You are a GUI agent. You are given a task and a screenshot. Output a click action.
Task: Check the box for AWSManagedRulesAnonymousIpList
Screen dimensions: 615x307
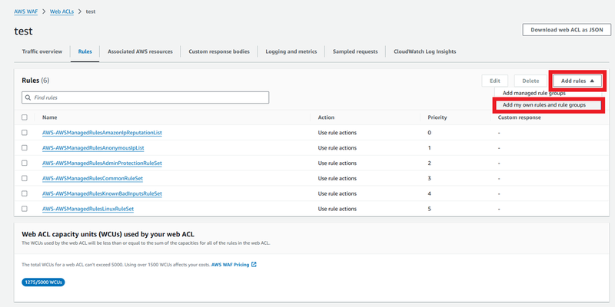pyautogui.click(x=25, y=148)
